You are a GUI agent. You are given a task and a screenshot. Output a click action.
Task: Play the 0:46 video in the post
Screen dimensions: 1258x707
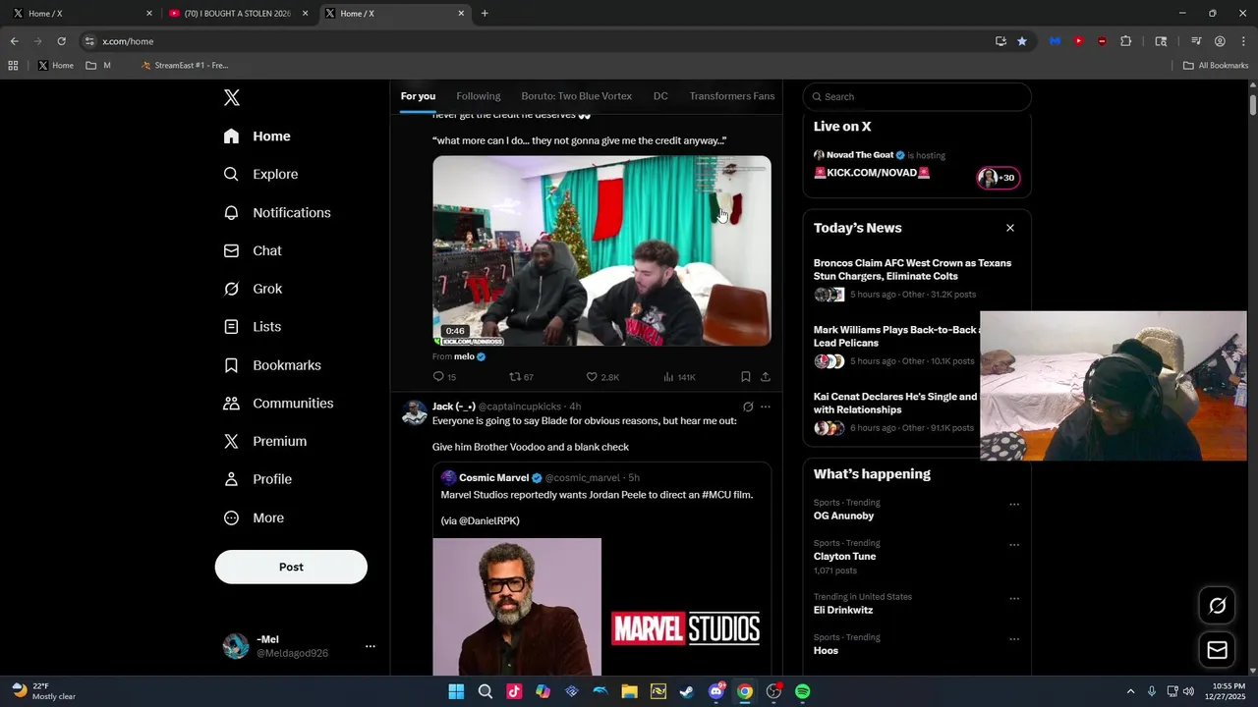pos(601,250)
